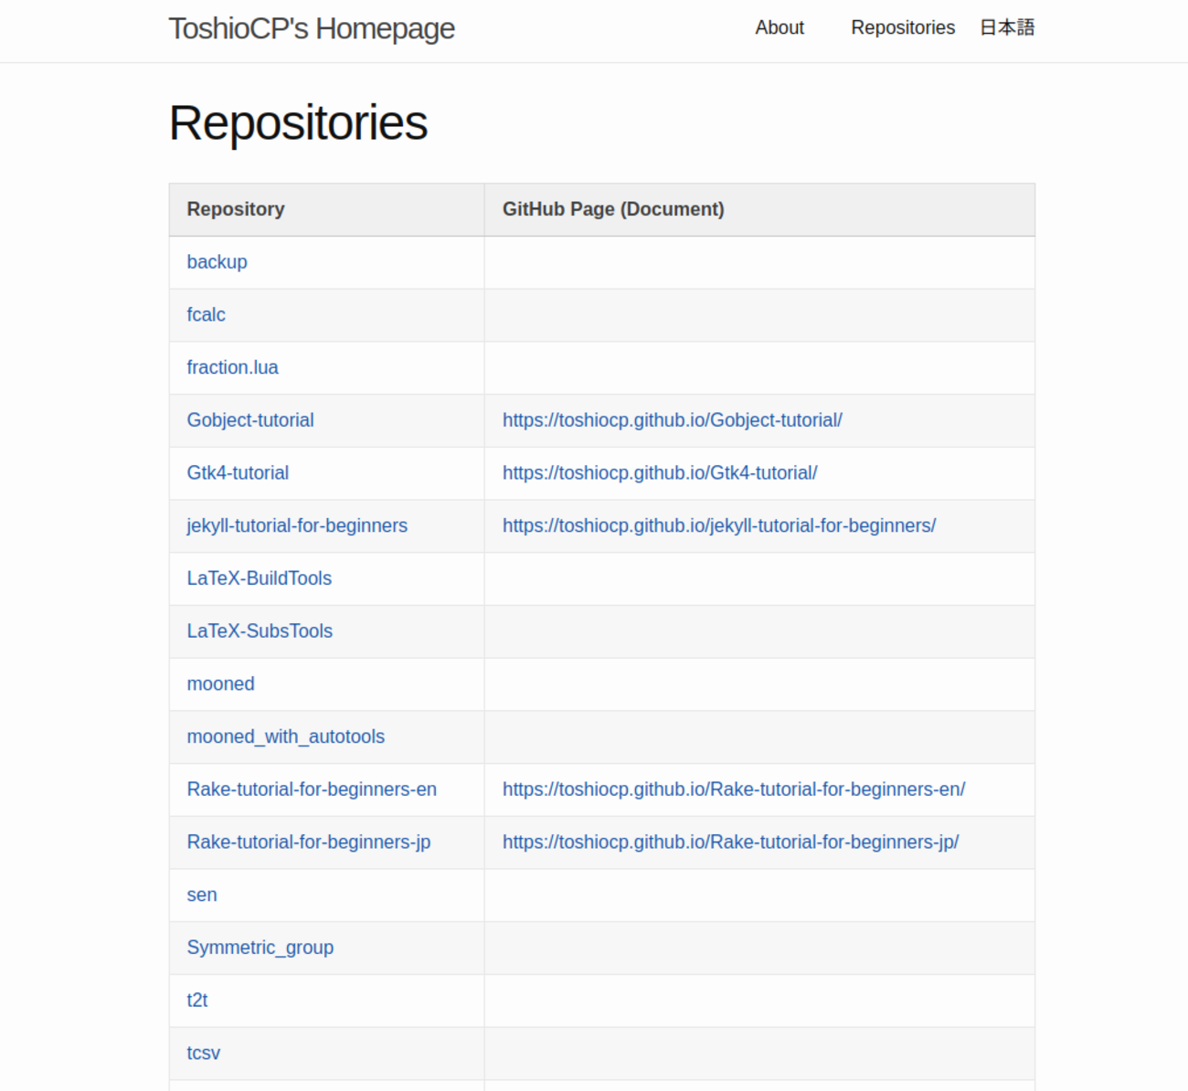Image resolution: width=1188 pixels, height=1091 pixels.
Task: Click the fcalc repository link
Action: (206, 315)
